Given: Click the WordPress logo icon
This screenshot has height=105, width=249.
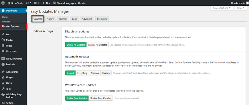Looking at the screenshot, I should coord(3,3).
